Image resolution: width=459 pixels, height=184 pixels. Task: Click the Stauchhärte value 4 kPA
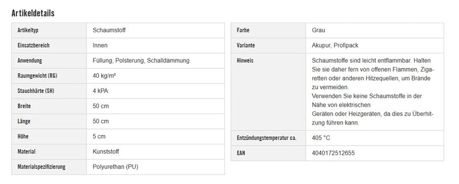point(100,91)
